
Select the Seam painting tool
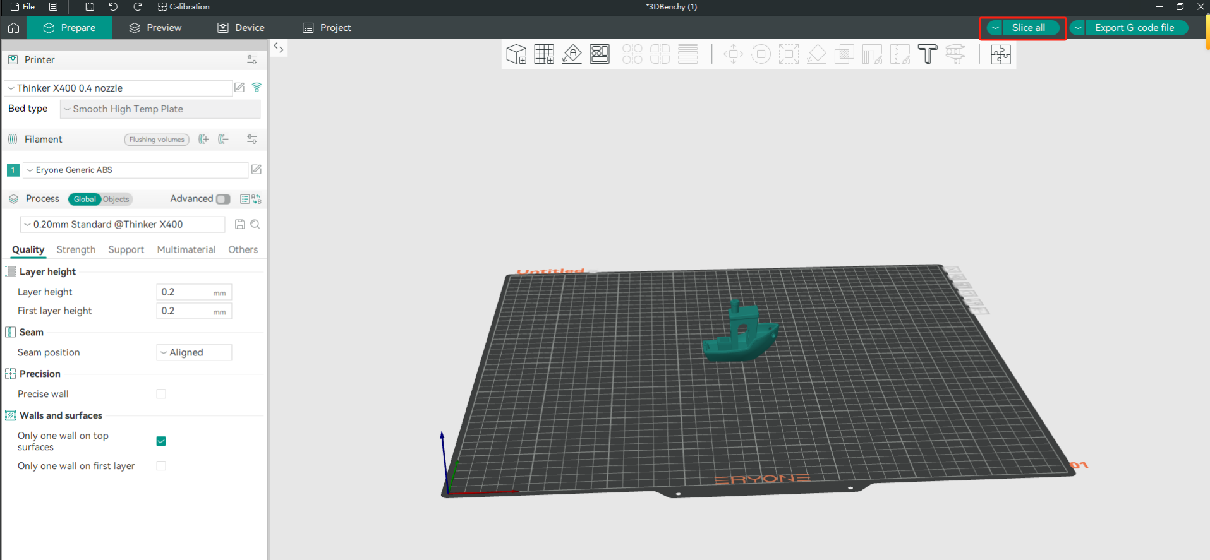pos(900,54)
